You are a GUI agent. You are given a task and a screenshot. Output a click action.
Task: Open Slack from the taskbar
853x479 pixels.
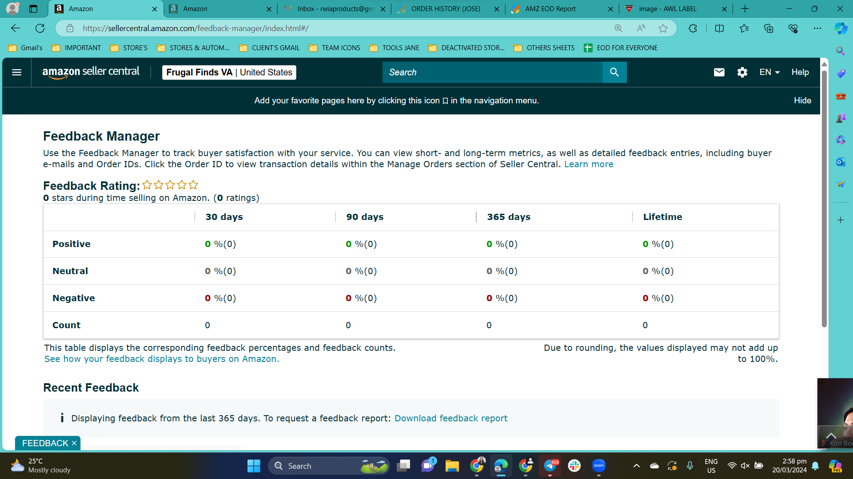click(574, 466)
